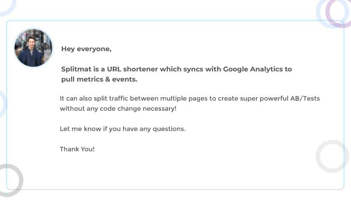The width and height of the screenshot is (351, 202).
Task: Click the "Hey everyone," greeting
Action: 86,49
